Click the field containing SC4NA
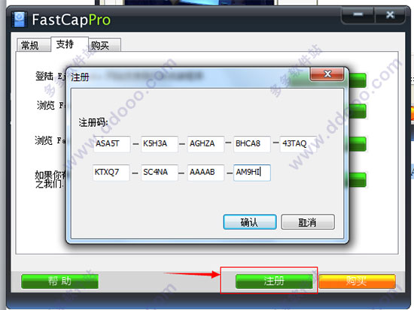The height and width of the screenshot is (310, 414). 160,173
